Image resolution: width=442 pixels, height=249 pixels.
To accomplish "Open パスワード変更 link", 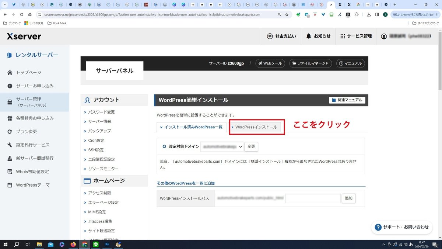I will pos(101,112).
